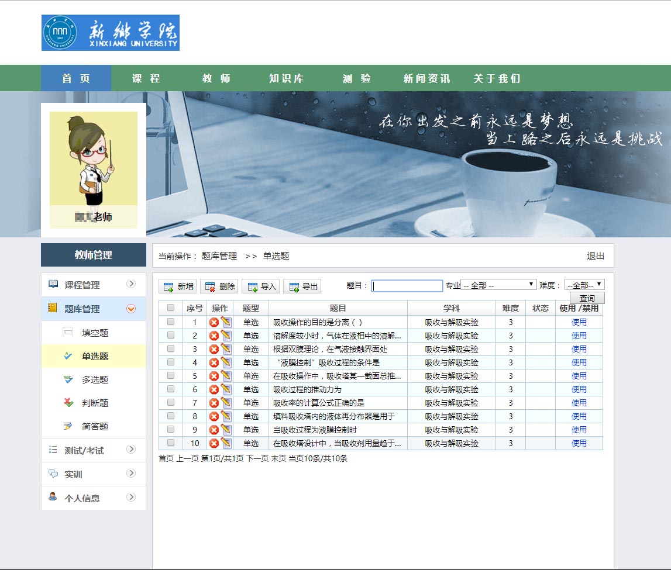Check the checkbox for question row 8

pyautogui.click(x=171, y=416)
